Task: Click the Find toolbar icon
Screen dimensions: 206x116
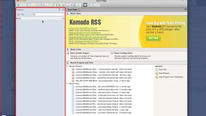Action: pos(68,5)
